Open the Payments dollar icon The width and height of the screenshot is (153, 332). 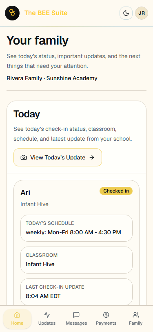[106, 315]
